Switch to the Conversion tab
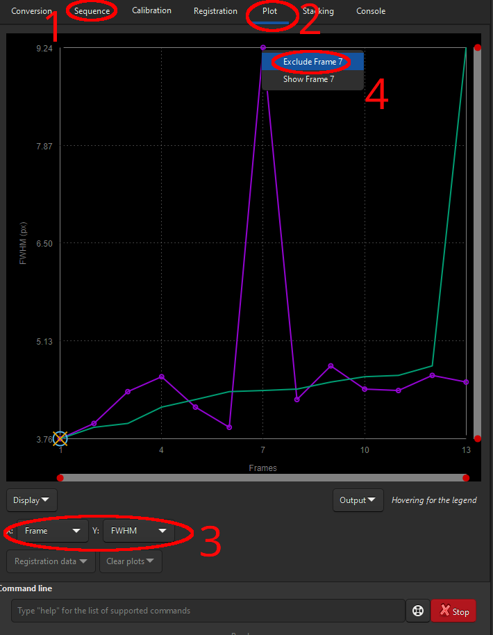This screenshot has width=493, height=635. coord(31,11)
